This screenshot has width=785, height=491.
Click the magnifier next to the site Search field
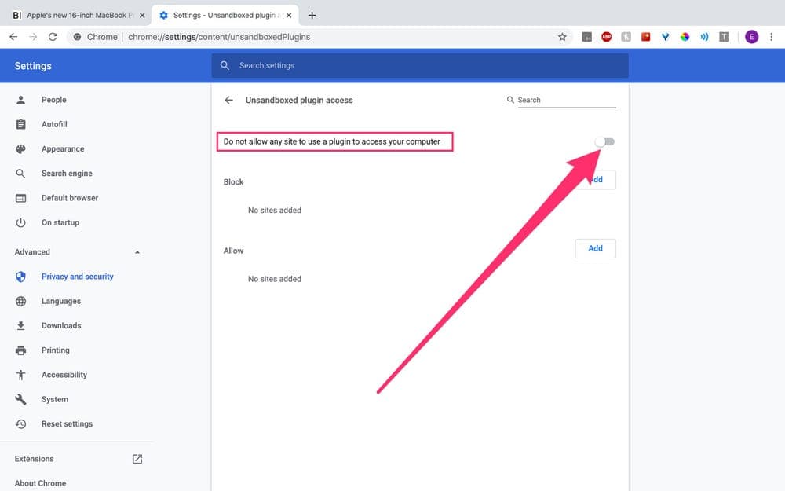click(510, 100)
